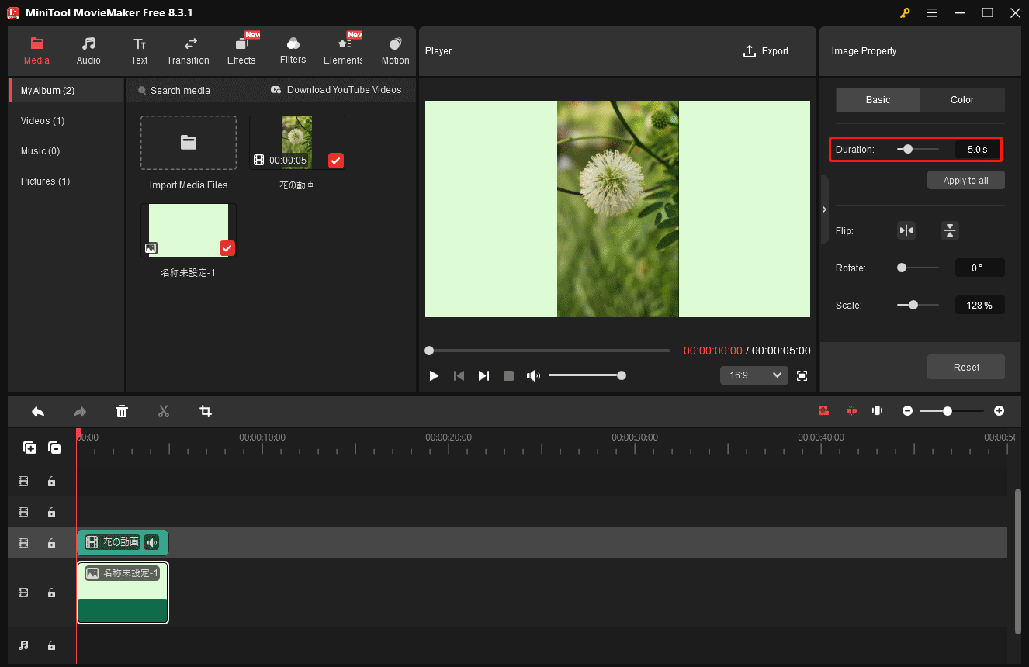Select the crop tool icon
1029x667 pixels.
click(206, 411)
